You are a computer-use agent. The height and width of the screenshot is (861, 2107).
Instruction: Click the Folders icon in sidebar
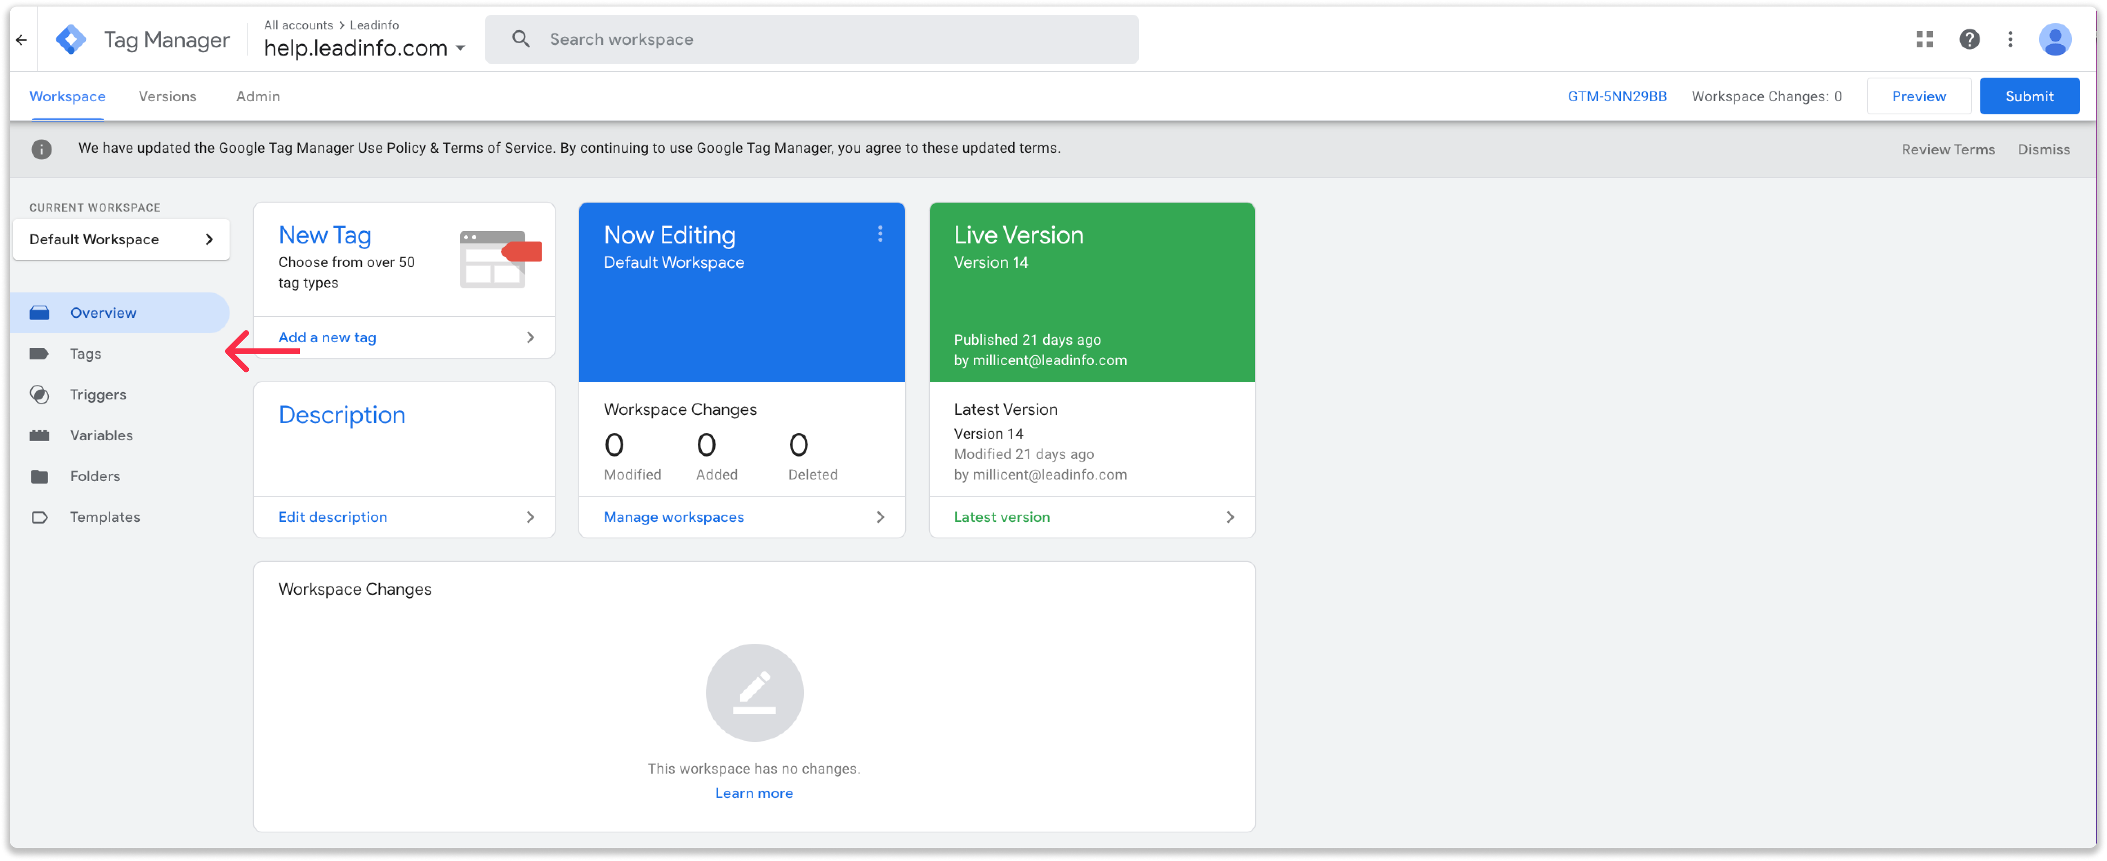pos(39,477)
